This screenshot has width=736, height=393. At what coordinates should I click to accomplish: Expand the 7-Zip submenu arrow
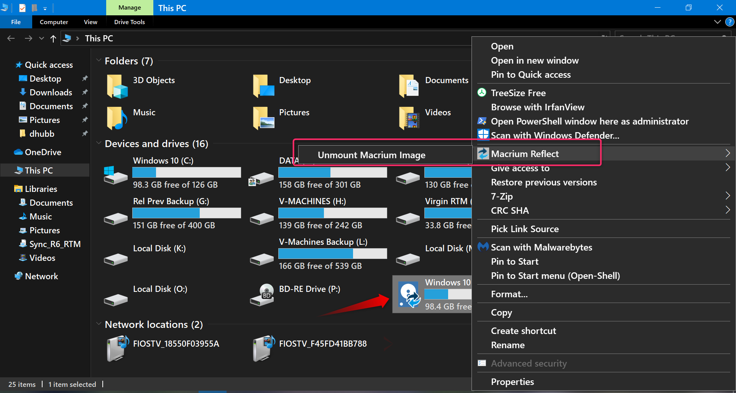pos(727,196)
